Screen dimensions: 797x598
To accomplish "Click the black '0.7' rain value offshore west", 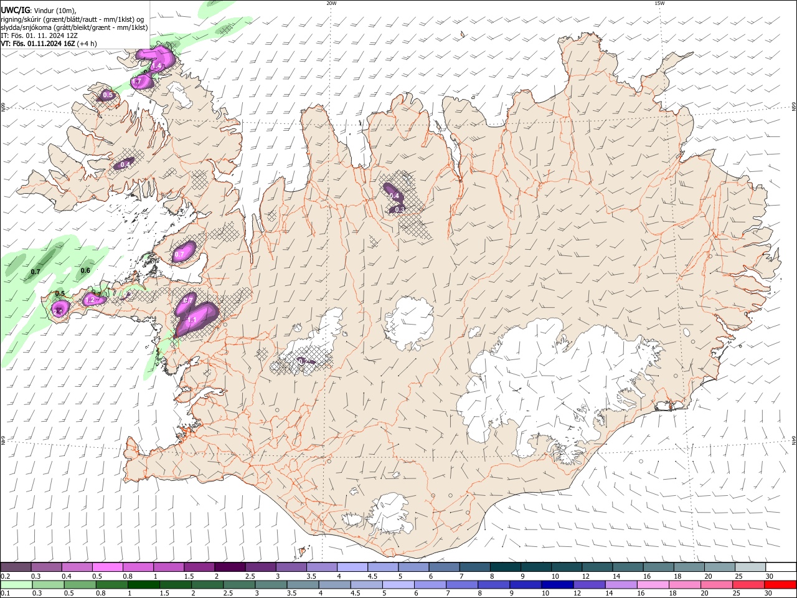I will (35, 272).
